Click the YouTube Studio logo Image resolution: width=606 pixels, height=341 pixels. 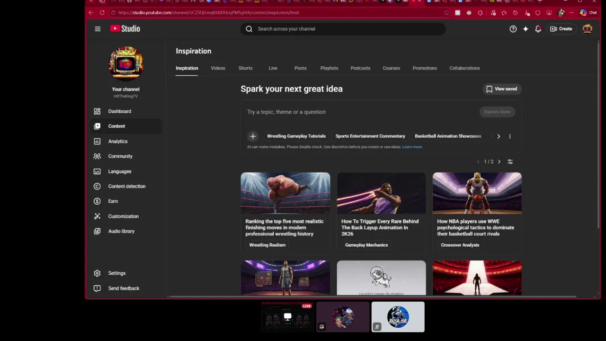pyautogui.click(x=125, y=29)
